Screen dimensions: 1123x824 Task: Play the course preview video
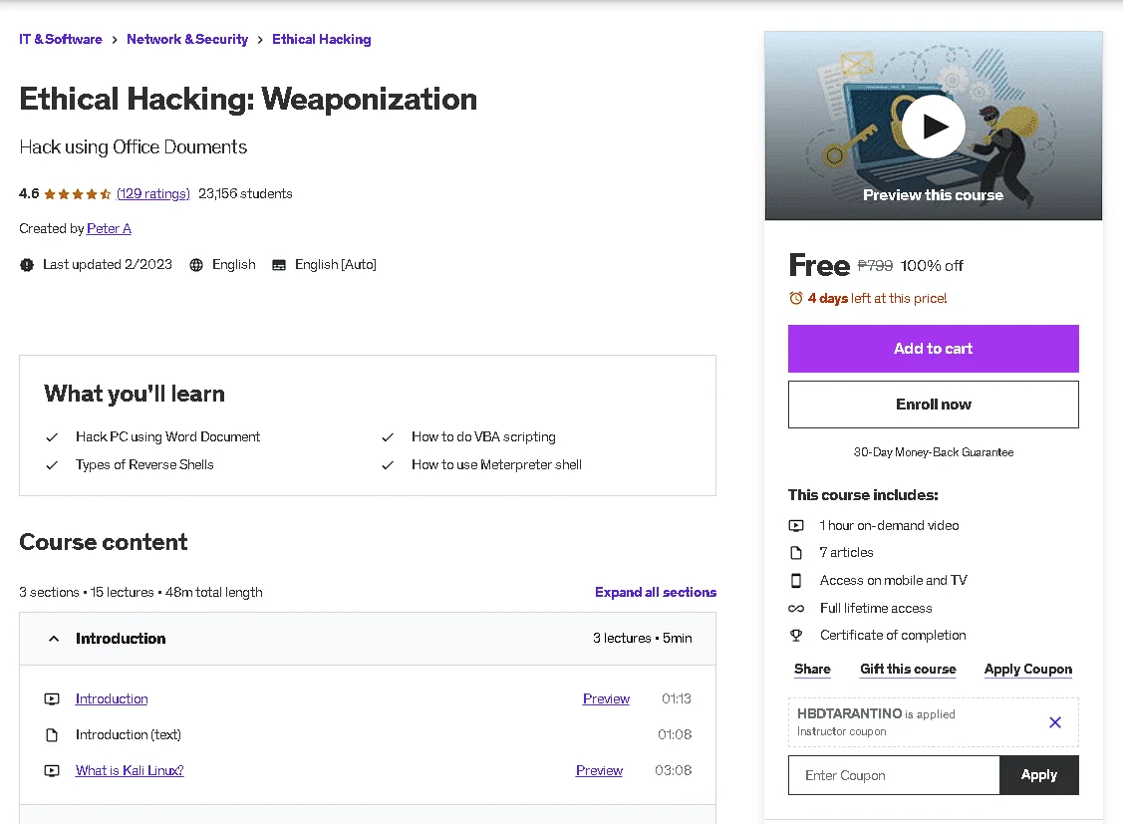[934, 127]
